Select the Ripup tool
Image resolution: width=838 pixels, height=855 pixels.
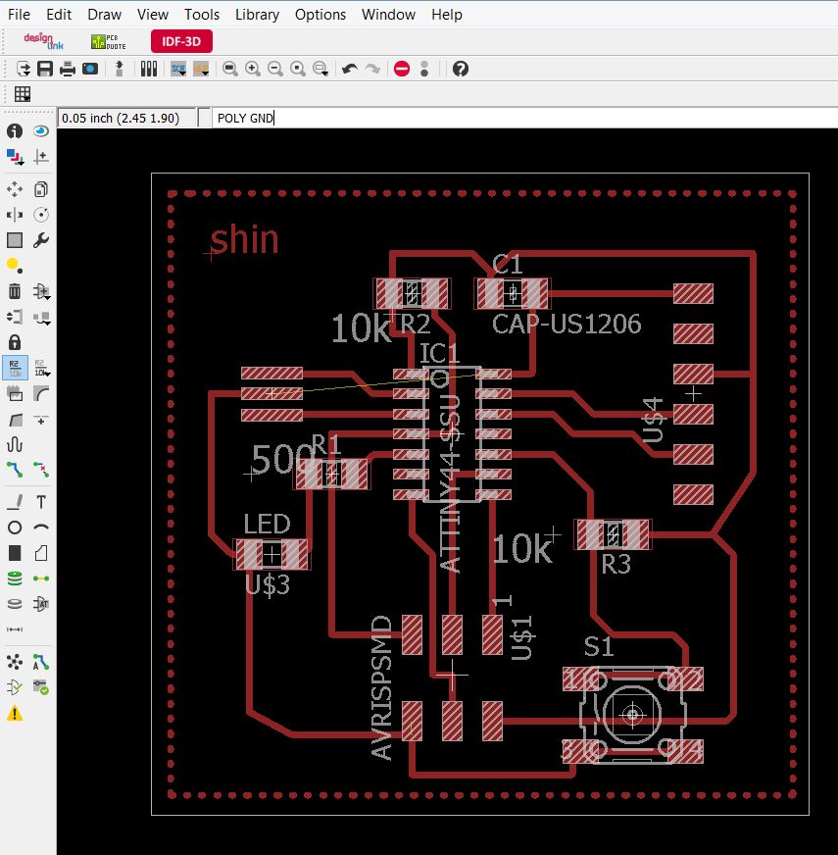click(41, 469)
